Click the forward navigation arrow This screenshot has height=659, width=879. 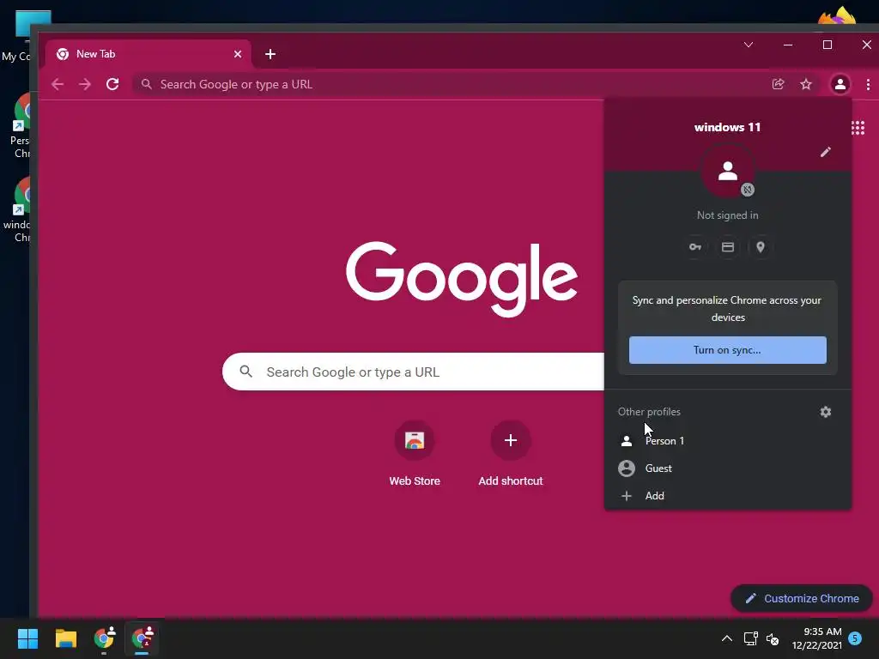tap(85, 85)
